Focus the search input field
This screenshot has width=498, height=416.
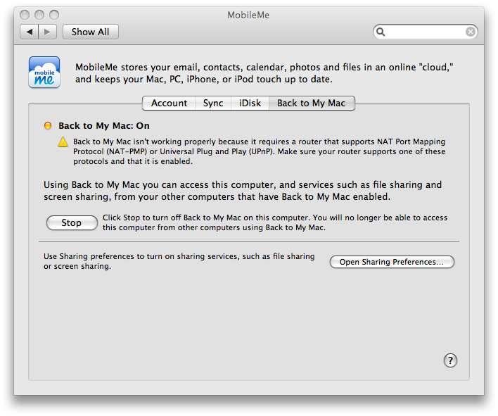tap(425, 32)
